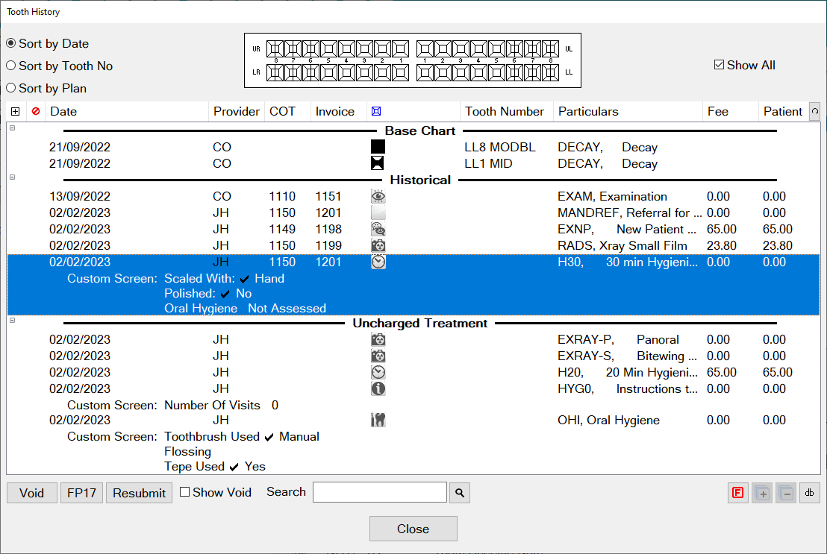The width and height of the screenshot is (827, 554).
Task: Click the magnifier search icon button
Action: tap(460, 493)
